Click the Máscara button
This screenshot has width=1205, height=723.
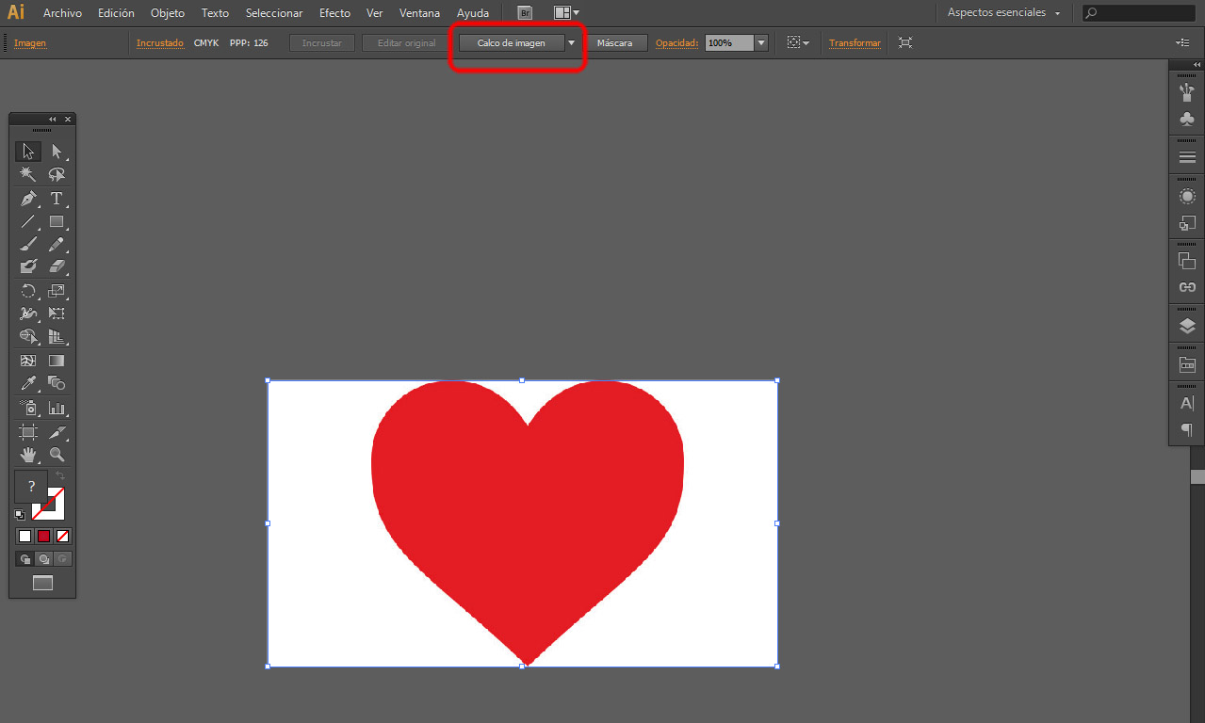tap(618, 42)
